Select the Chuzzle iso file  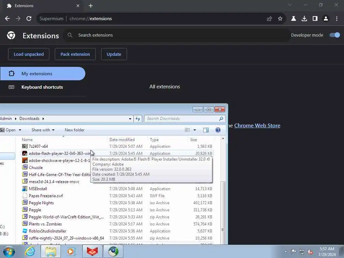click(x=36, y=168)
